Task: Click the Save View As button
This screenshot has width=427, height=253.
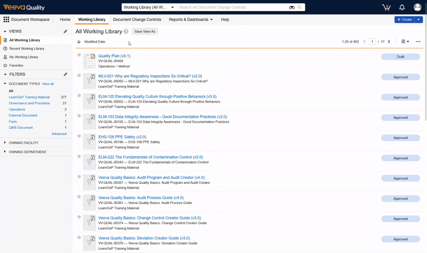Action: 145,31
